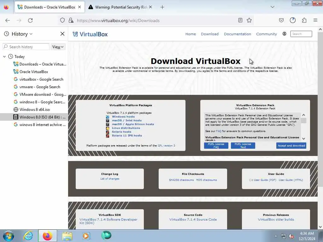
Task: Close the Warning: Potential Security Risk tab
Action: pos(150,7)
